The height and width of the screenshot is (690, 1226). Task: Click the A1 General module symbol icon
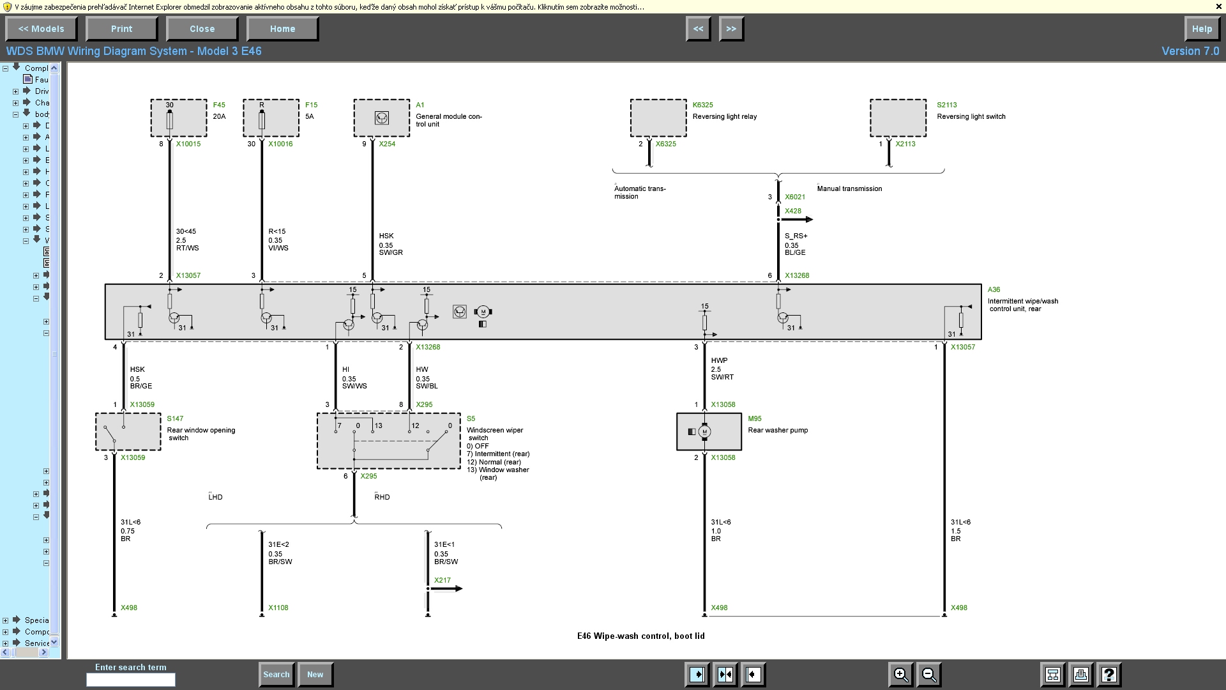381,118
